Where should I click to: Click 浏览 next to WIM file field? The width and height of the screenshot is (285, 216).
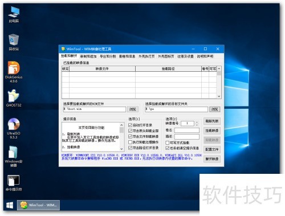pos(133,109)
